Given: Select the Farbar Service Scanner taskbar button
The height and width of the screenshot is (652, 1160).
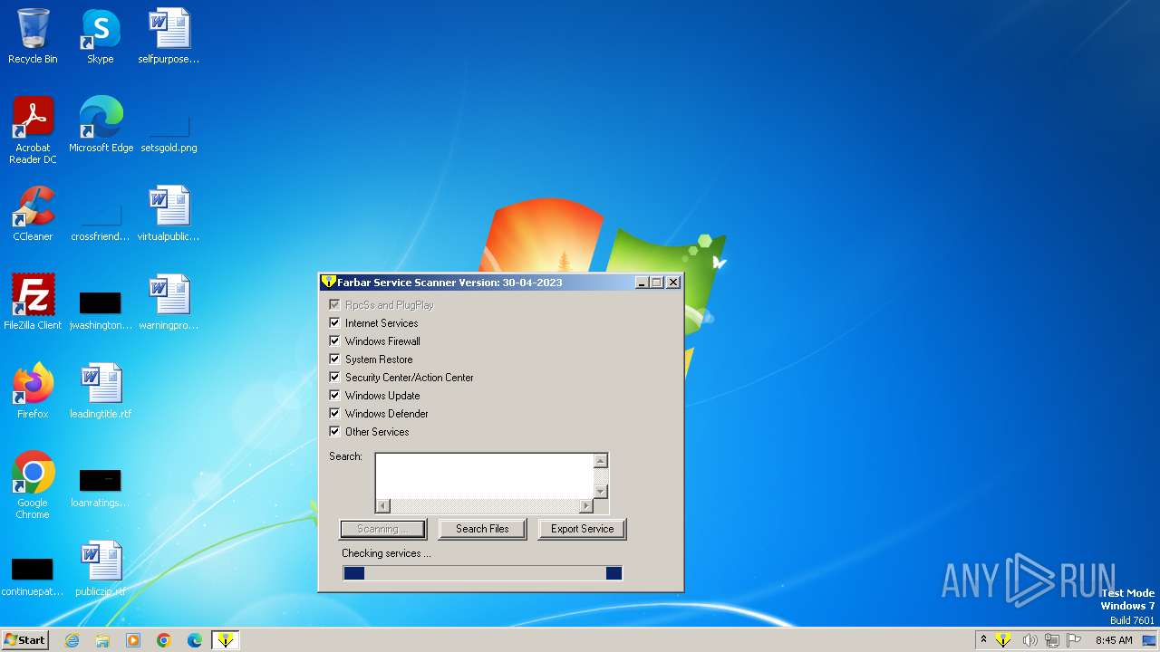Looking at the screenshot, I should tap(226, 640).
